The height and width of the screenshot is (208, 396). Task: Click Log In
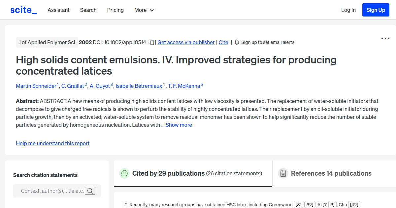click(348, 10)
